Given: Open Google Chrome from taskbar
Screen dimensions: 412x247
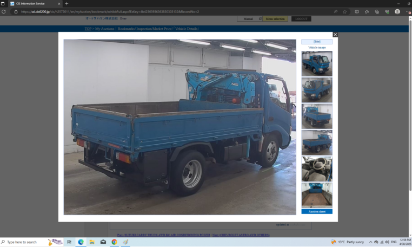Looking at the screenshot, I should [114, 242].
